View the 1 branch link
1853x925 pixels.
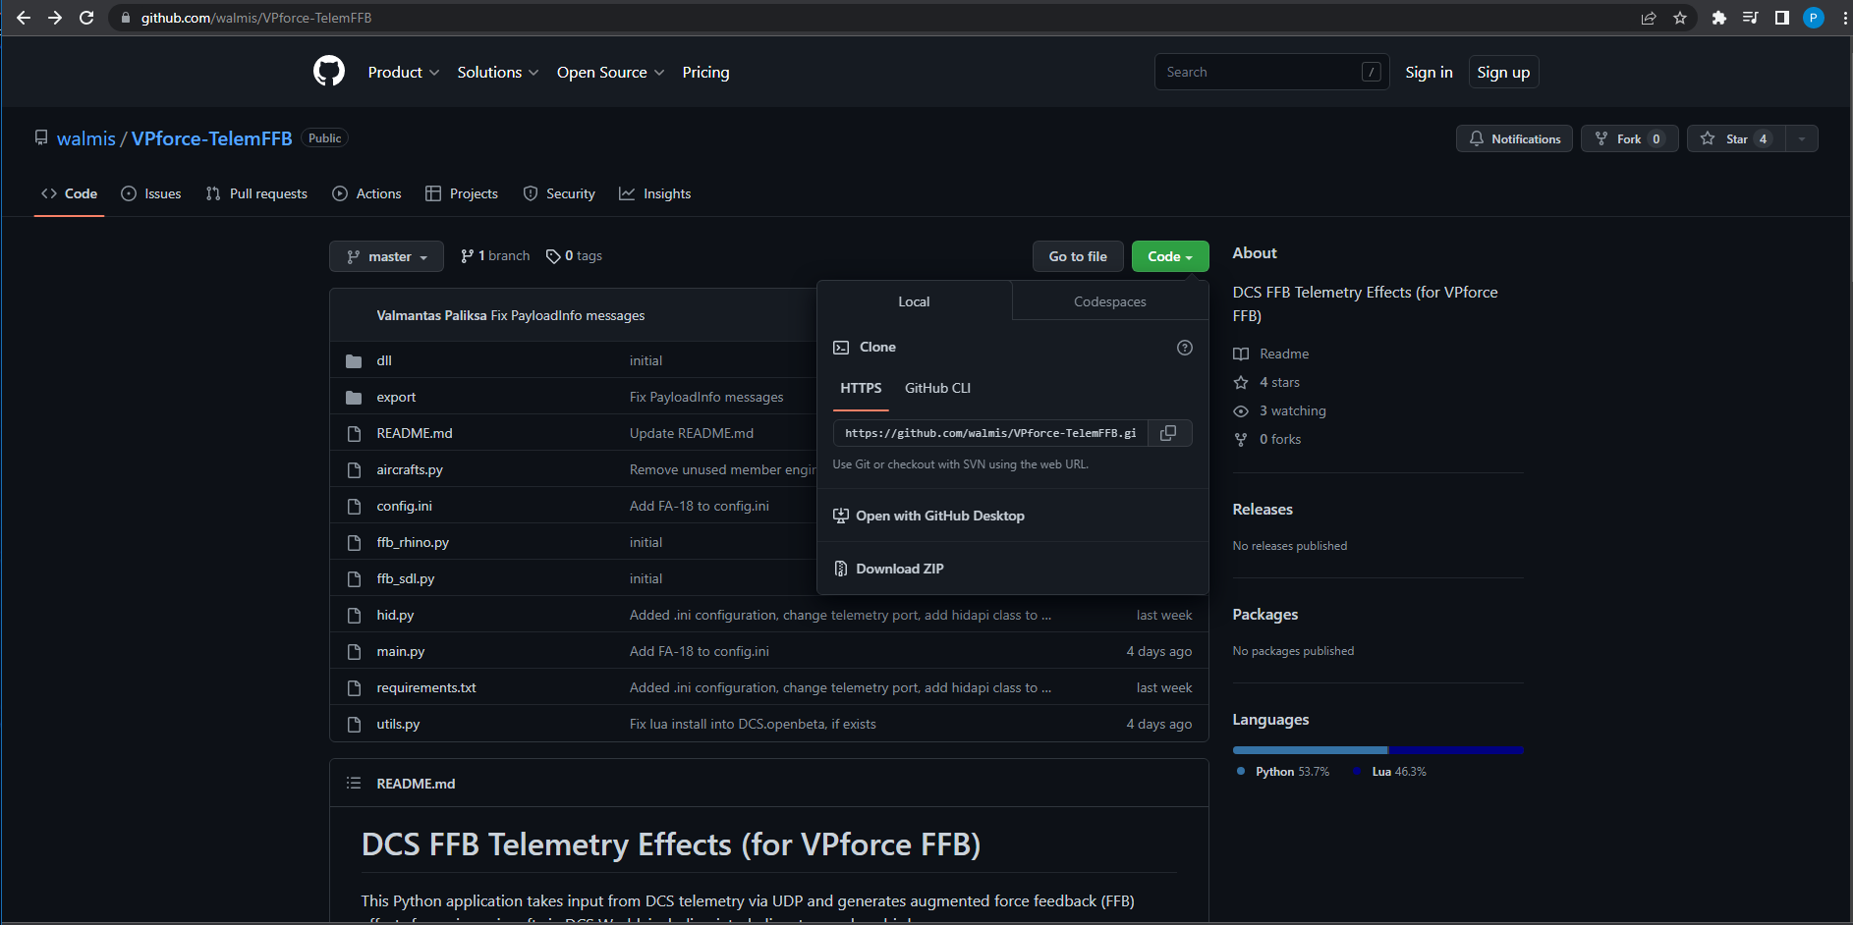tap(495, 256)
